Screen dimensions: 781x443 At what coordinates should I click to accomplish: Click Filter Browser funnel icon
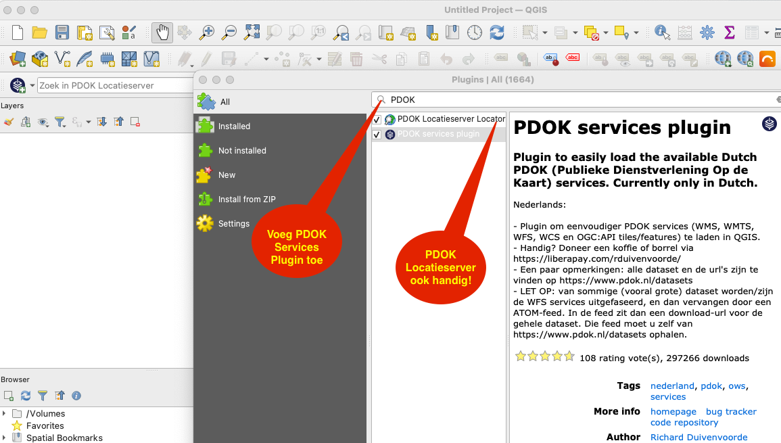click(43, 396)
